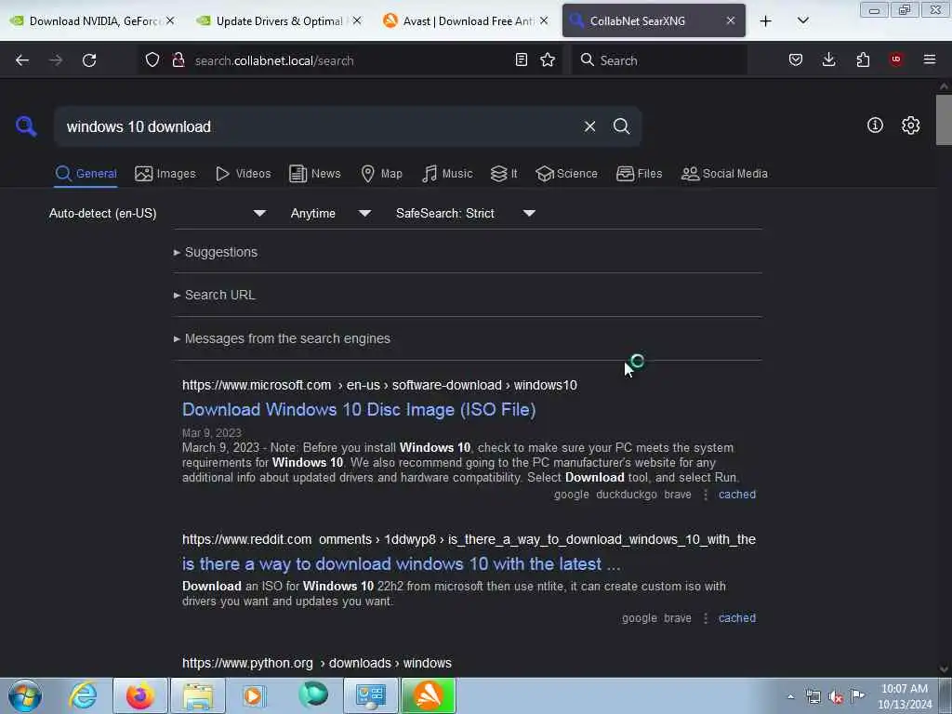Open Download Windows 10 Disc Image link
The image size is (952, 714).
tap(359, 410)
